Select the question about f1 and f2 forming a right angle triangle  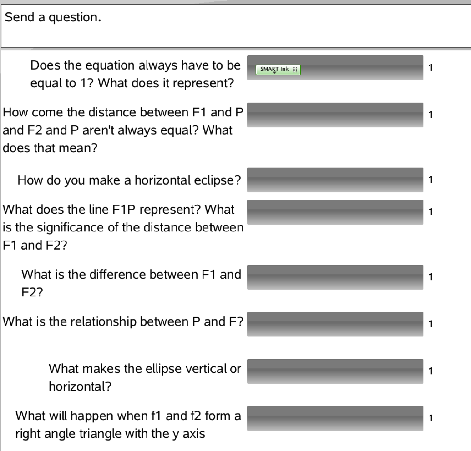128,425
